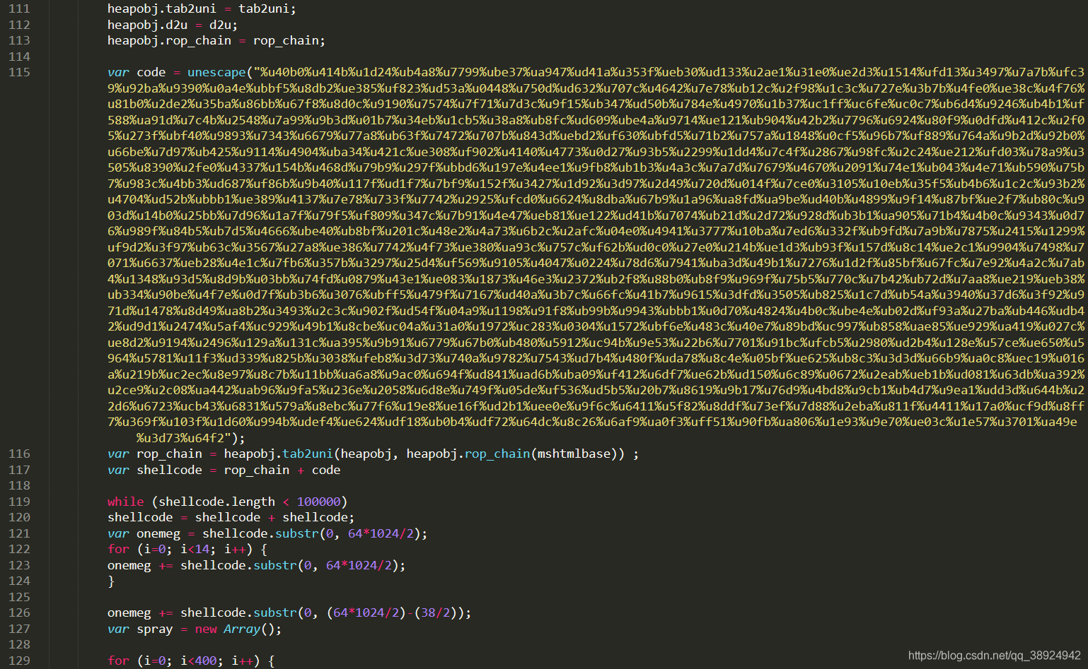This screenshot has width=1088, height=669.
Task: Click the new keyword on line 127
Action: coord(206,629)
